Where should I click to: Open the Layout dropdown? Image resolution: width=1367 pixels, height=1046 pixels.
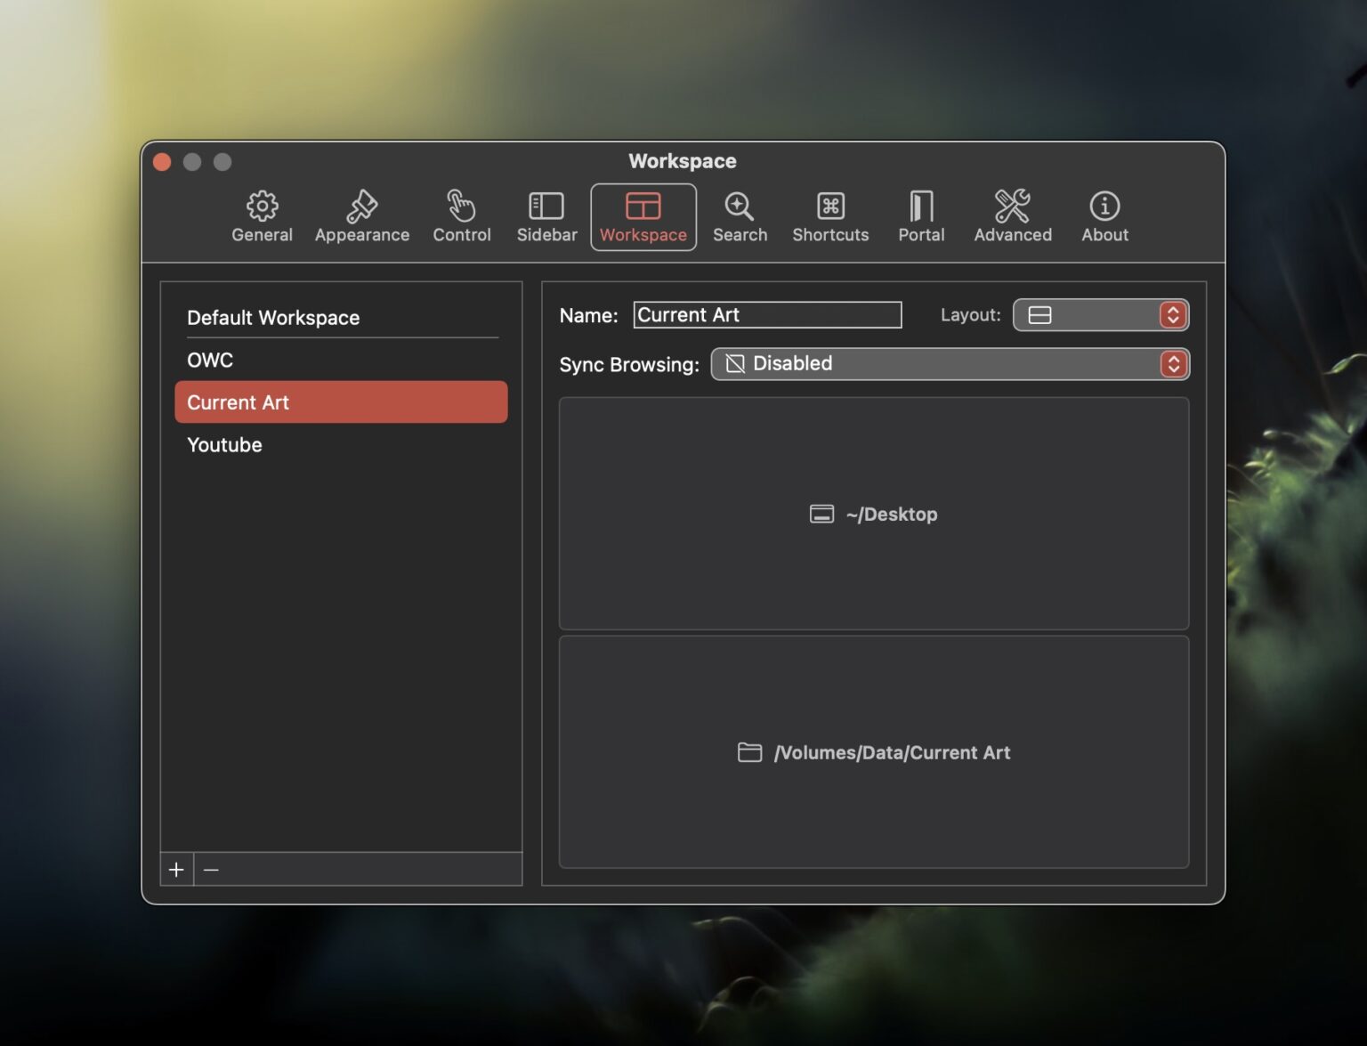[x=1101, y=314]
